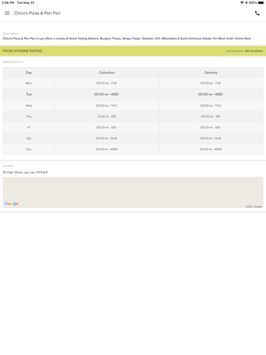Click Chico's Pizza & Peri Peri title
The image size is (266, 355).
click(x=37, y=13)
